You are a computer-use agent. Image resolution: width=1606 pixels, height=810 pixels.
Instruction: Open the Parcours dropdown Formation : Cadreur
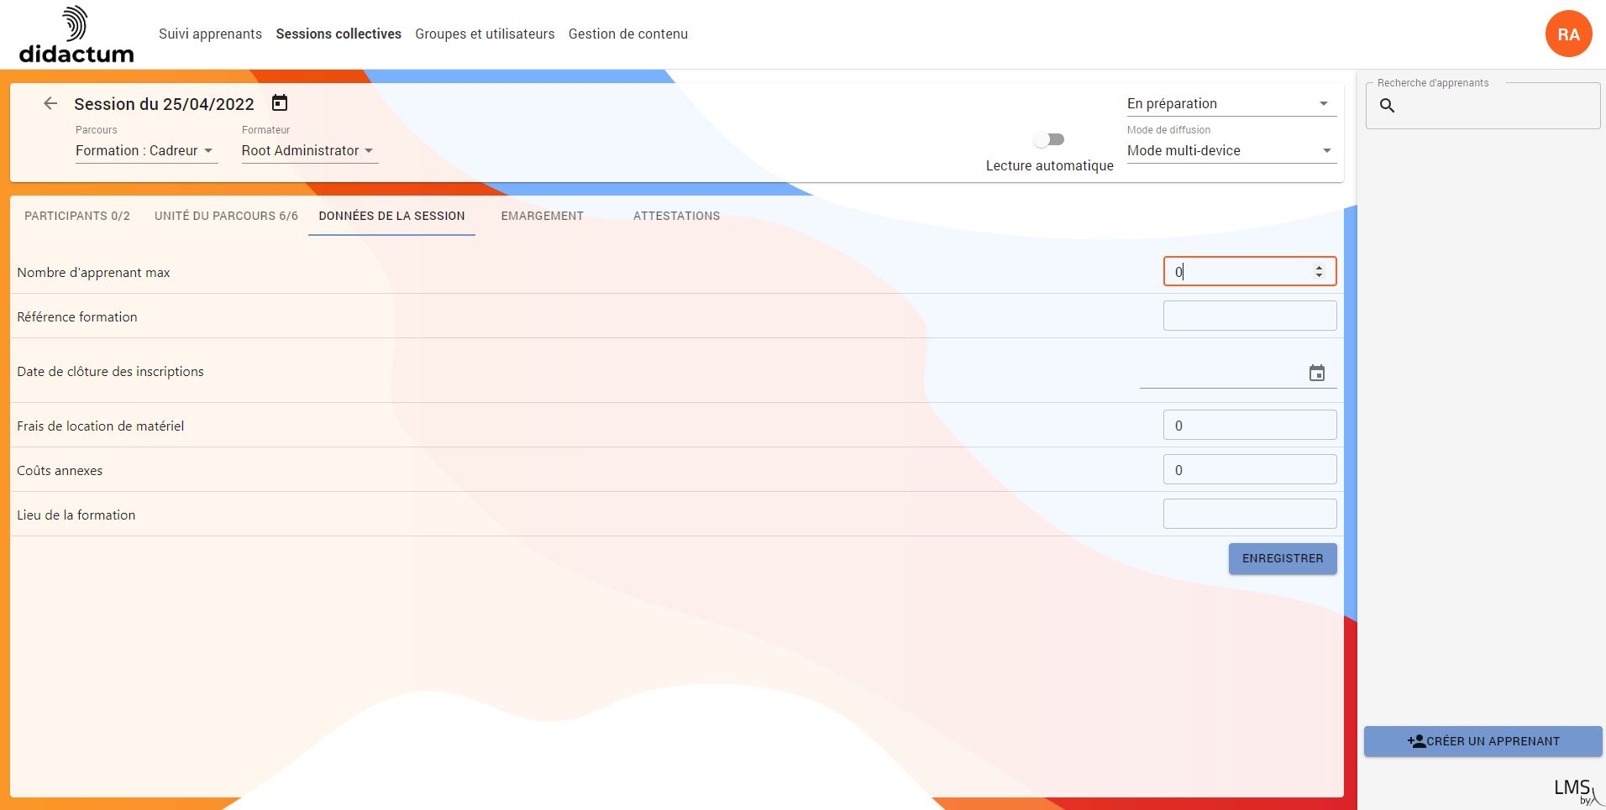coord(146,151)
